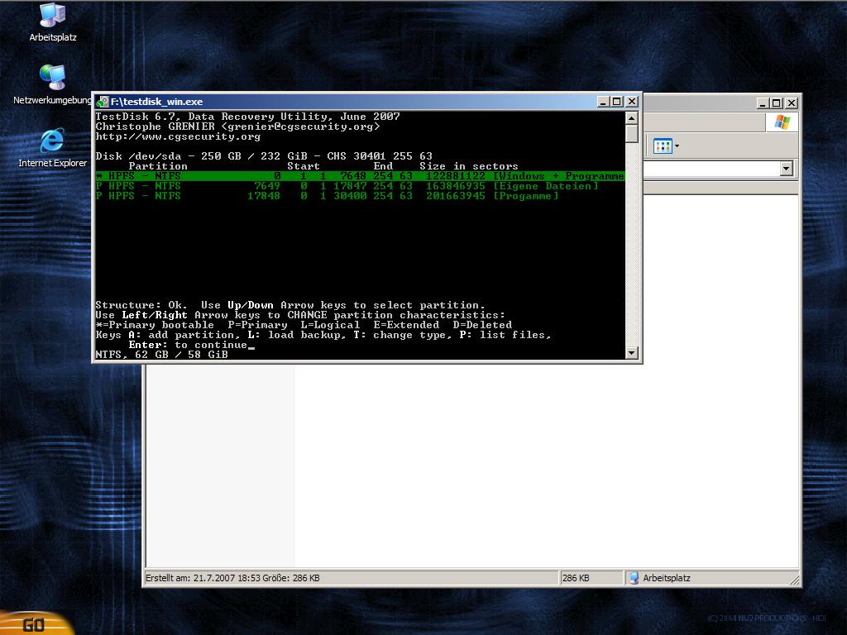The image size is (847, 635).
Task: Click the Windows flag logo in Explorer
Action: [x=782, y=122]
